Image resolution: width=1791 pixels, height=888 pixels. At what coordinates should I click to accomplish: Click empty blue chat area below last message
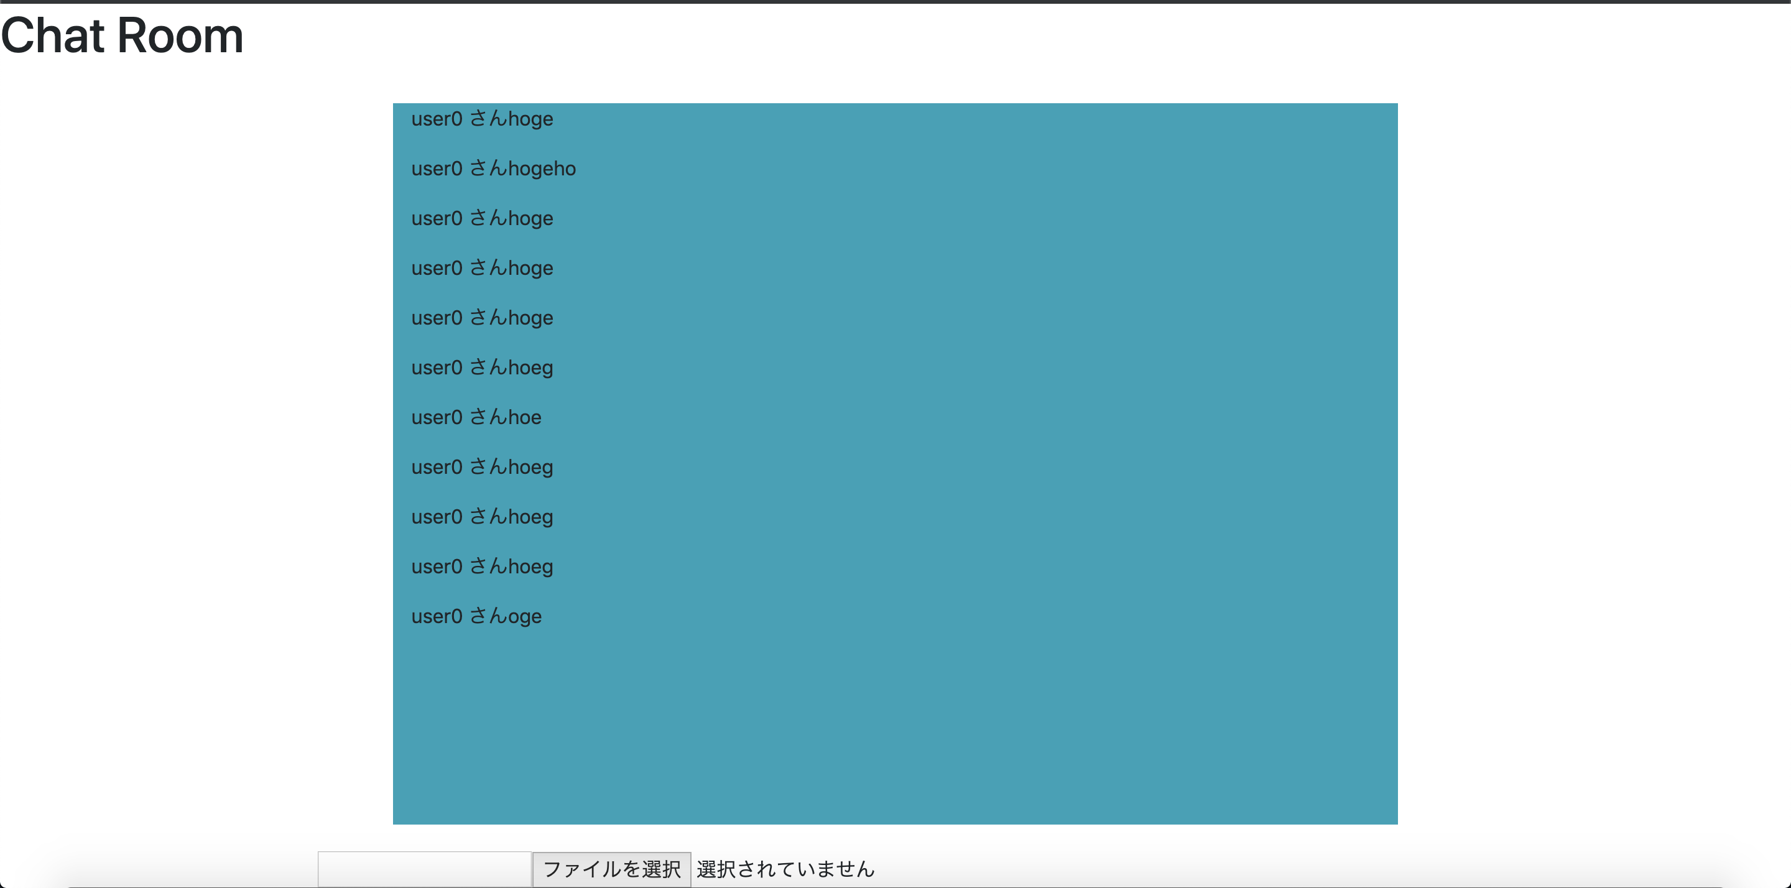pyautogui.click(x=895, y=730)
